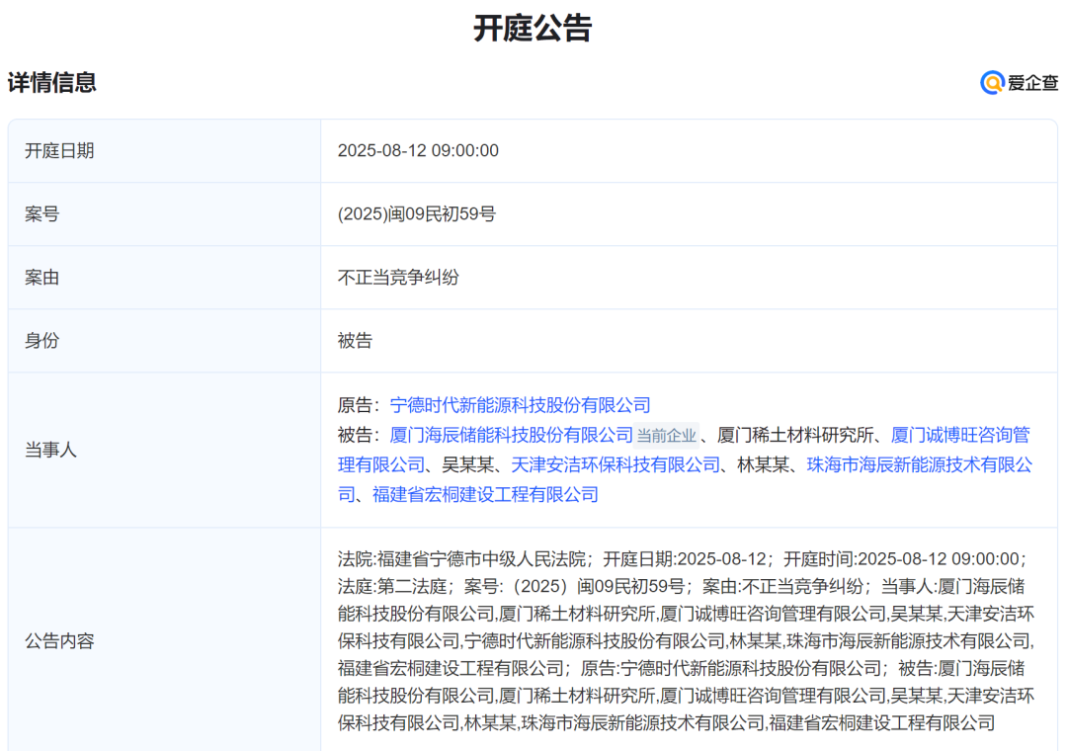Open defendant link 厦门海辰储能科技股份有限公司

[511, 435]
